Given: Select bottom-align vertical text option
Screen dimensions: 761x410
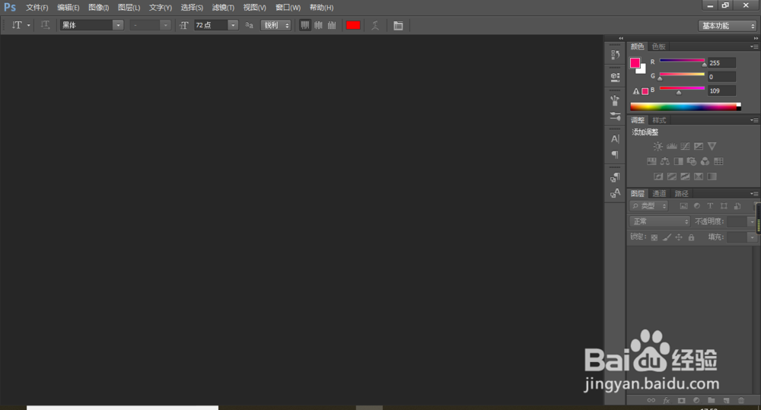Looking at the screenshot, I should click(332, 25).
